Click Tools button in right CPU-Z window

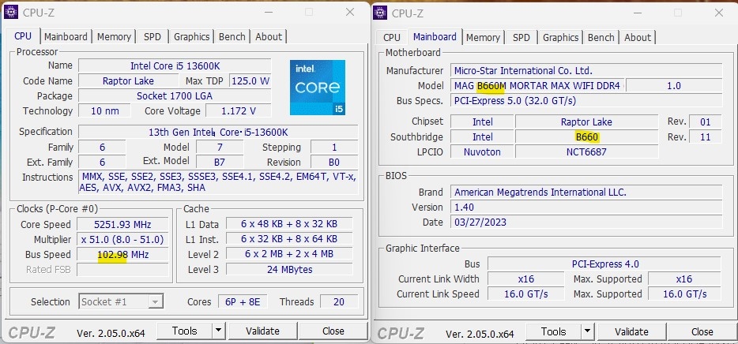click(553, 332)
